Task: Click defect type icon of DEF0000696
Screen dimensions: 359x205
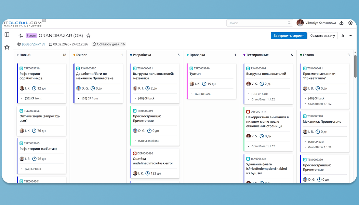Action: click(135, 153)
